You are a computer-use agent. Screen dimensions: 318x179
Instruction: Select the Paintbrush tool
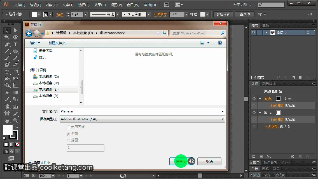pyautogui.click(x=7, y=58)
